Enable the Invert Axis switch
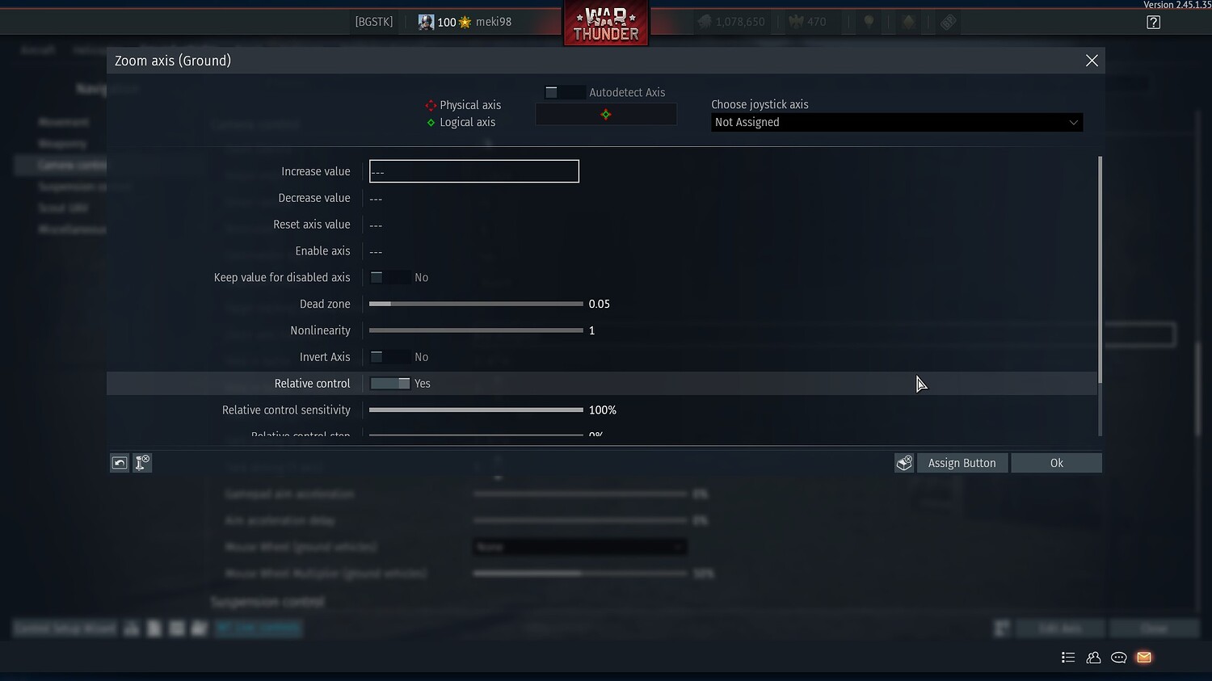 tap(386, 356)
